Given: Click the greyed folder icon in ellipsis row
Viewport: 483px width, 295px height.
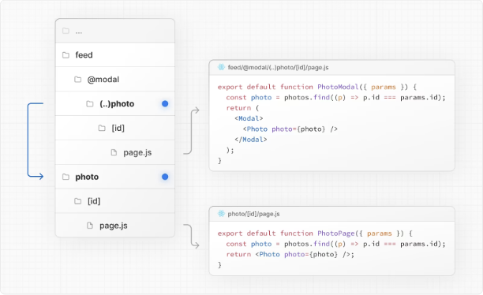Looking at the screenshot, I should coord(66,31).
